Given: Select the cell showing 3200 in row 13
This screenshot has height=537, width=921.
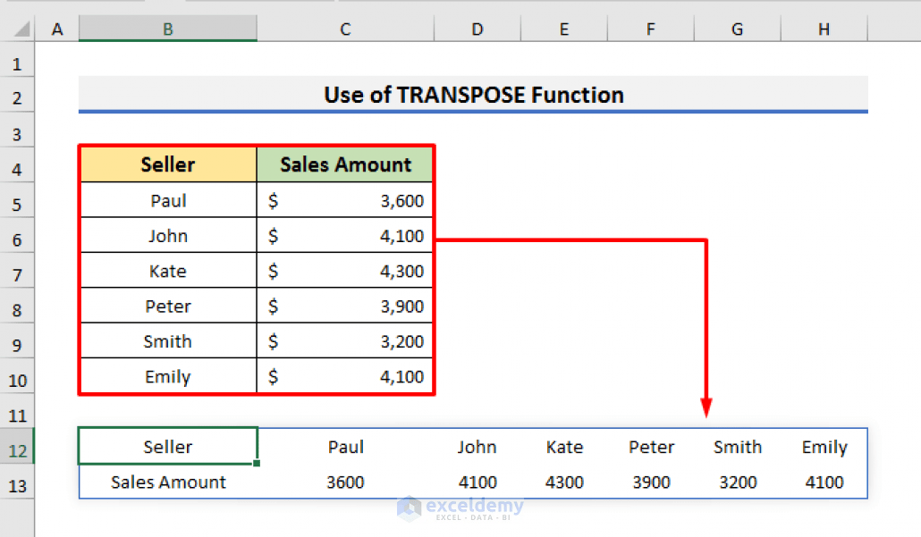Looking at the screenshot, I should click(738, 482).
